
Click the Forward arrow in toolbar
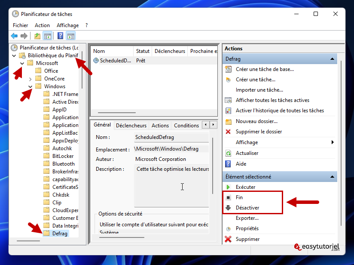pyautogui.click(x=24, y=36)
